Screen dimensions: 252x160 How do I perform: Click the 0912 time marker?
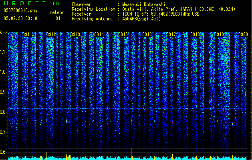tap(51, 34)
